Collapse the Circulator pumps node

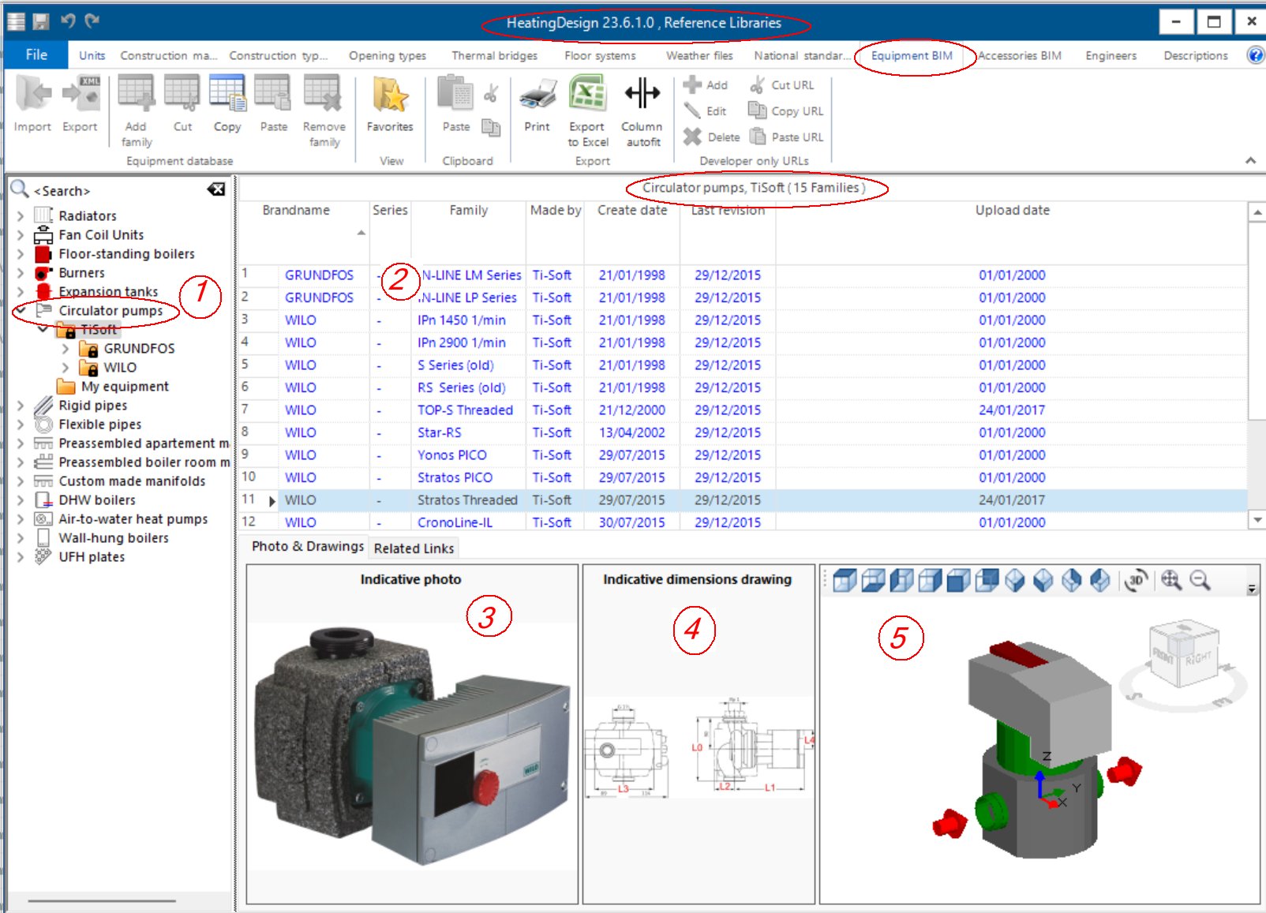click(19, 310)
